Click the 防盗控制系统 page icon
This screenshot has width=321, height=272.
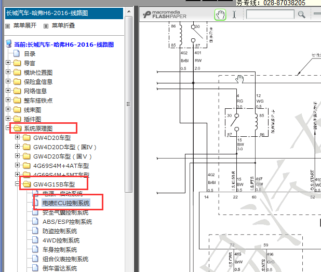click(35, 231)
